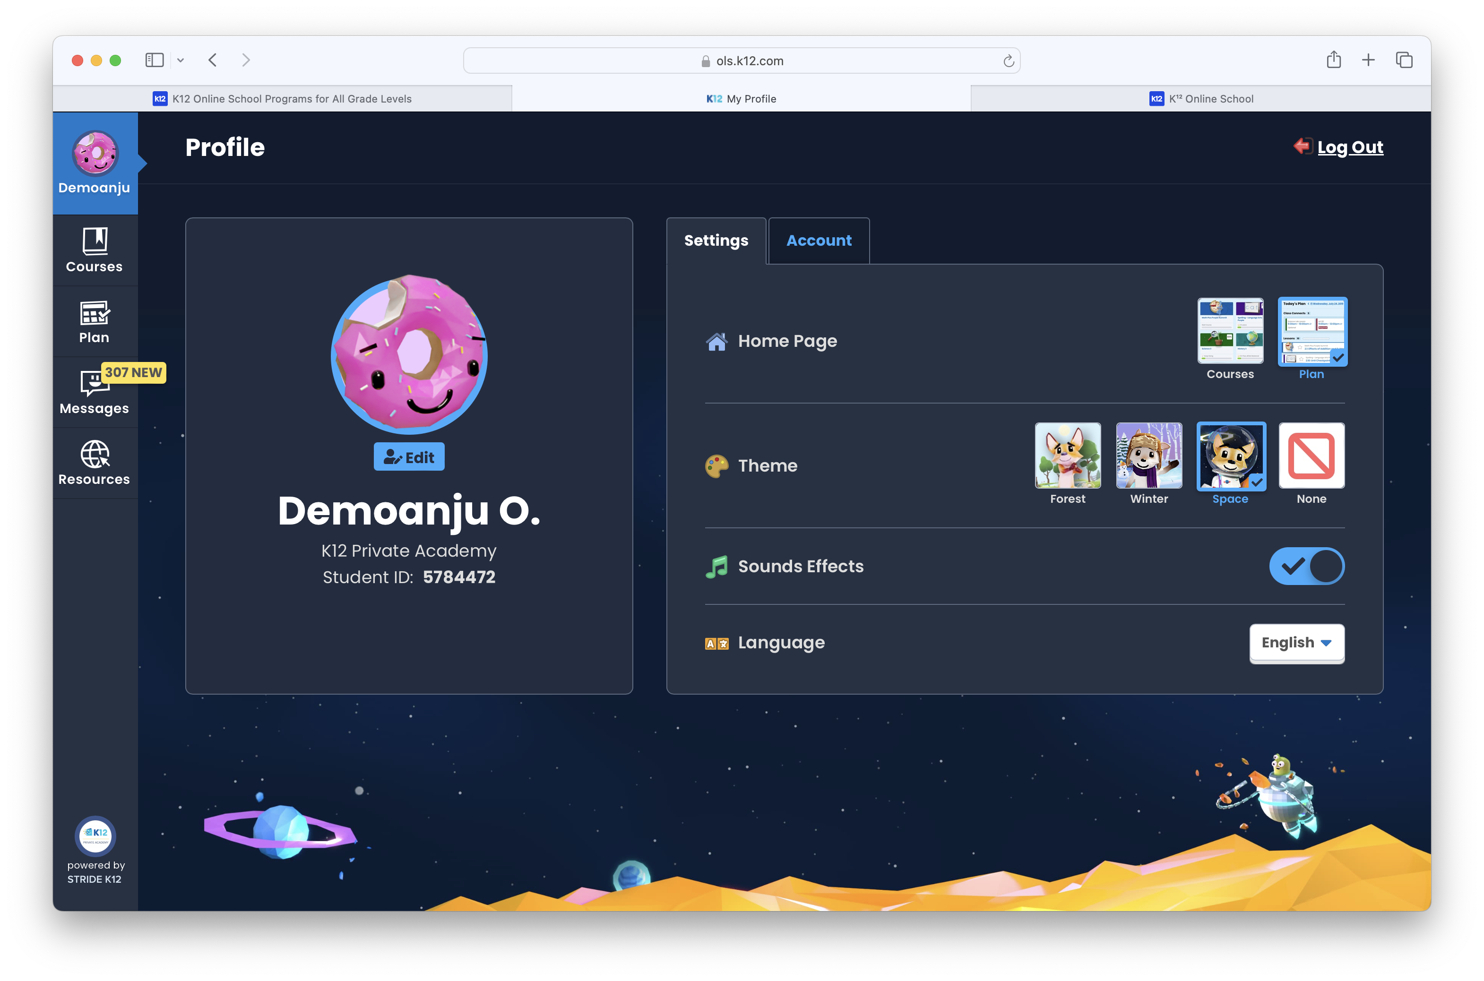Switch to the Account tab
Screen dimensions: 1484x981
819,241
